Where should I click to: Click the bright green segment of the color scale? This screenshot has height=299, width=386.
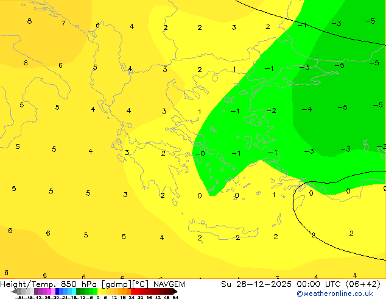95,291
